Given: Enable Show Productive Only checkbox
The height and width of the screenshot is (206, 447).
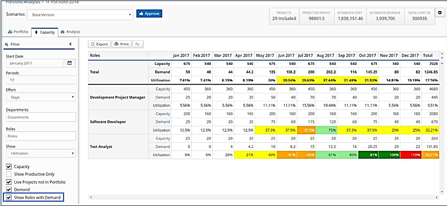Looking at the screenshot, I should [9, 174].
